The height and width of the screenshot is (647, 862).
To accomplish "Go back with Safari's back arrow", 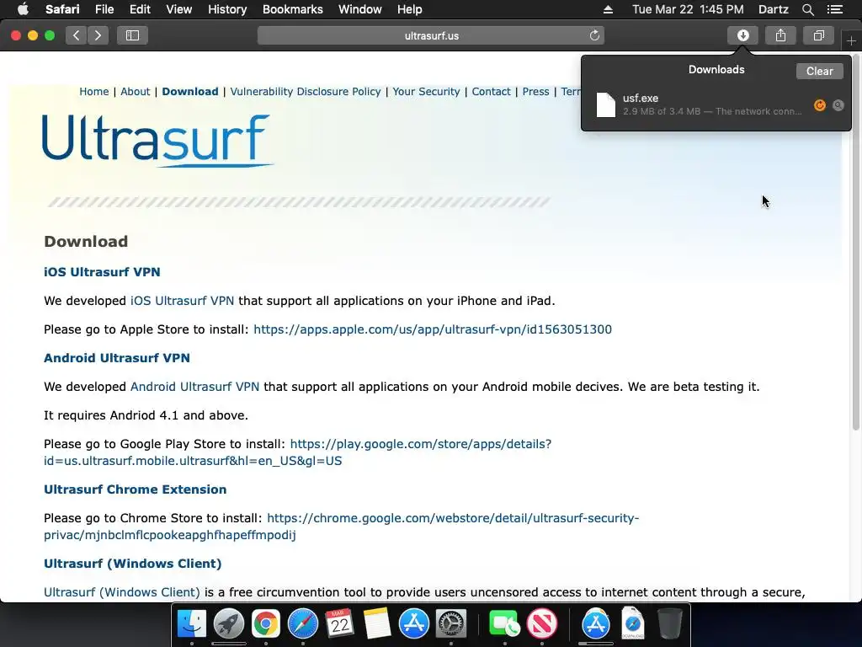I will click(77, 35).
